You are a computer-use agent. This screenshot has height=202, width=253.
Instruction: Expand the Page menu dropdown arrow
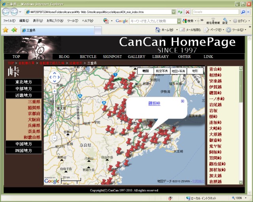point(223,30)
